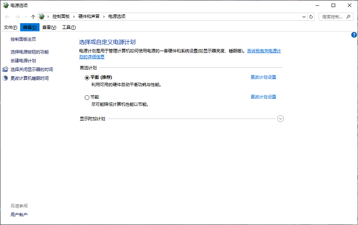Screen dimensions: 358x225
Task: Open the 编辑(E) menu
Action: coord(30,27)
